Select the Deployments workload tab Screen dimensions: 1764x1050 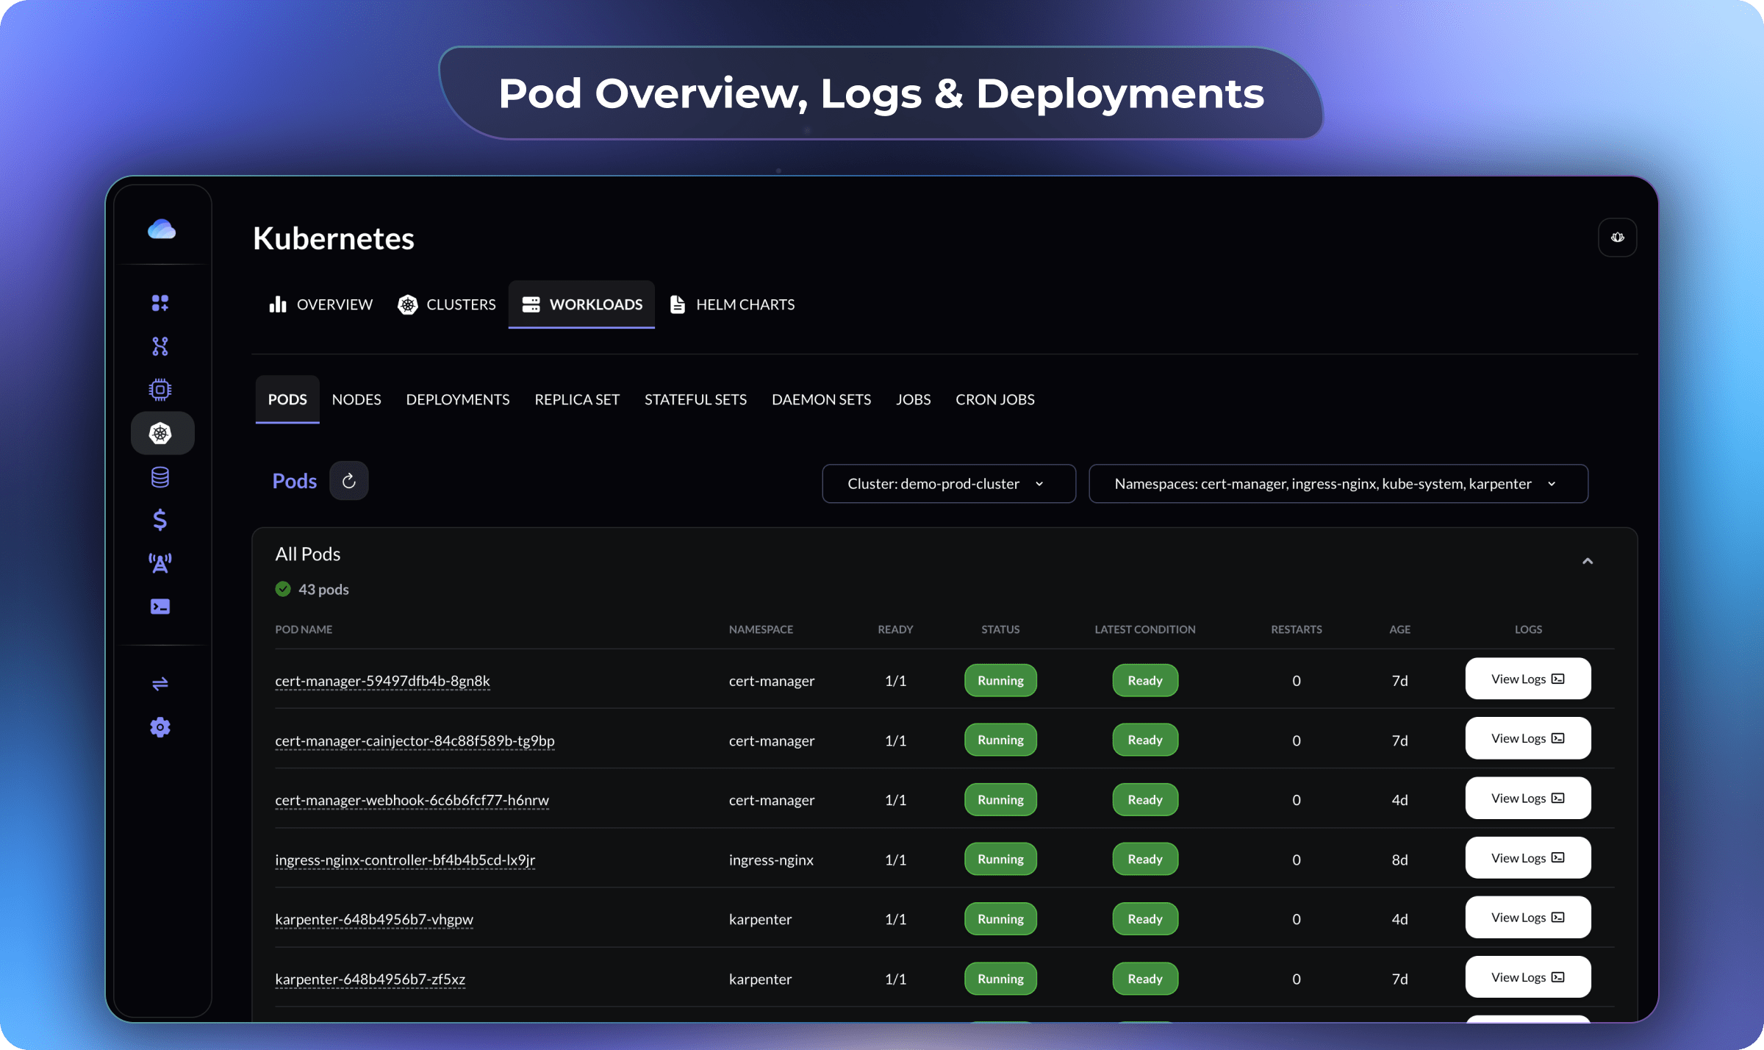click(x=457, y=399)
